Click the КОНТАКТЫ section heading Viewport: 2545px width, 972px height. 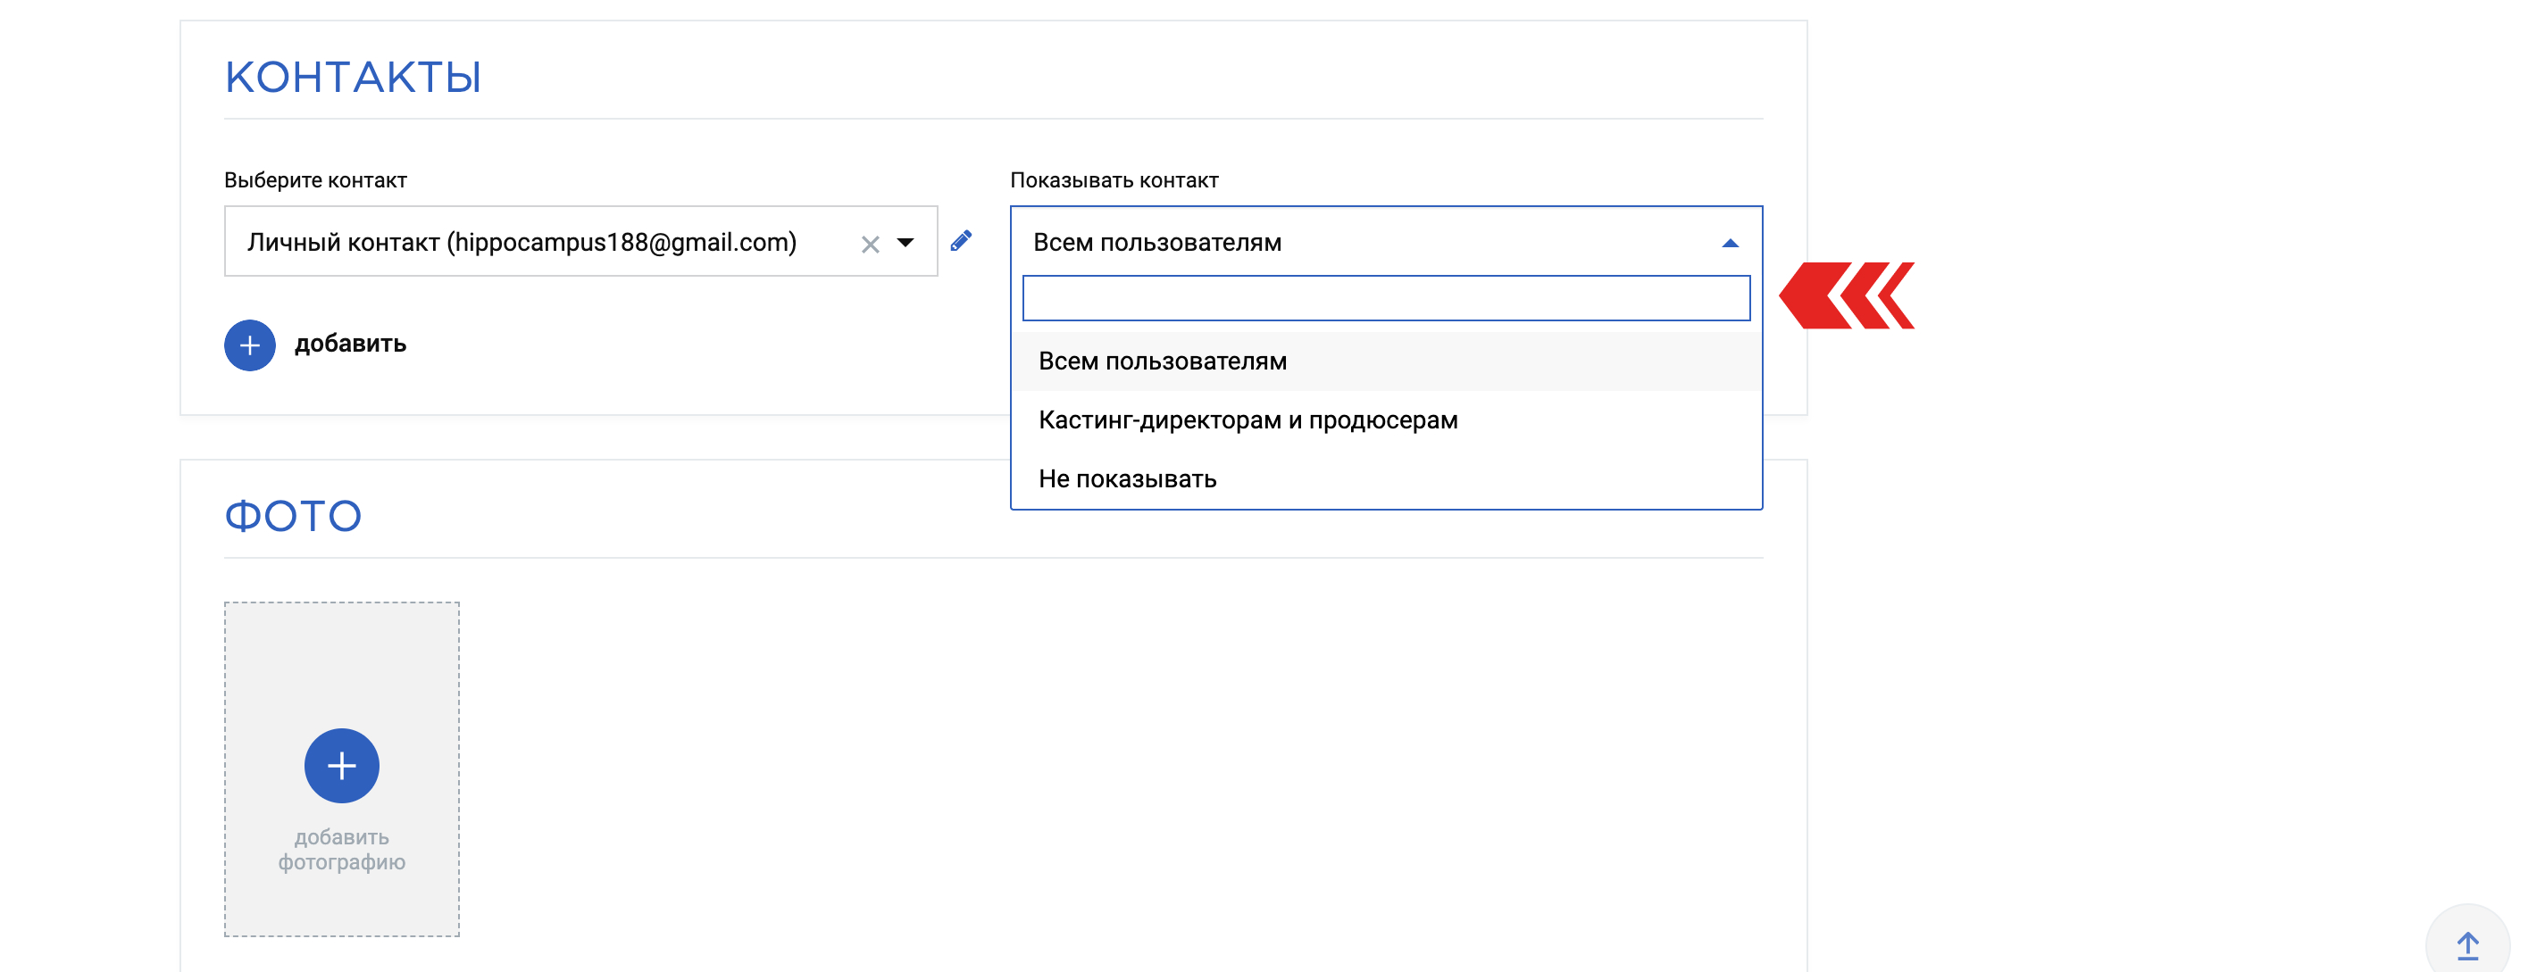coord(353,77)
